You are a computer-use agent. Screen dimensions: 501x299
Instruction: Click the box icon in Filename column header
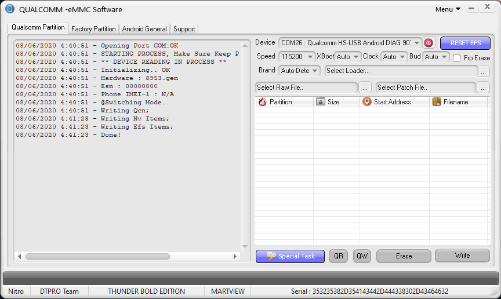437,101
